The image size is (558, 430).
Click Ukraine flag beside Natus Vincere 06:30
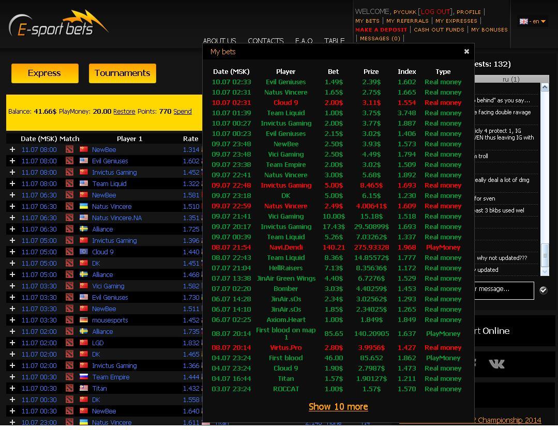(84, 206)
